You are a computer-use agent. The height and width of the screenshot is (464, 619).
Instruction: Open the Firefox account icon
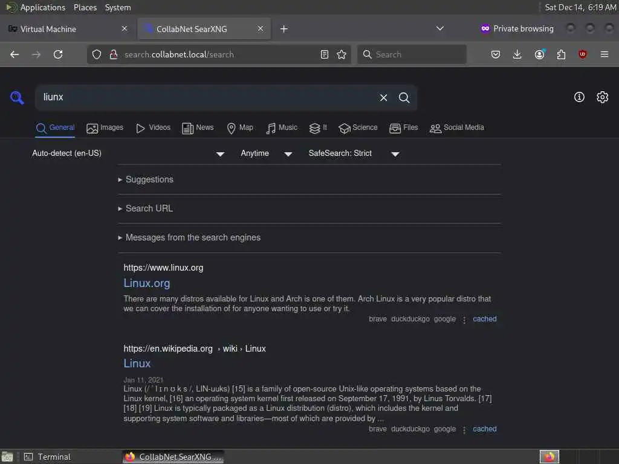539,54
